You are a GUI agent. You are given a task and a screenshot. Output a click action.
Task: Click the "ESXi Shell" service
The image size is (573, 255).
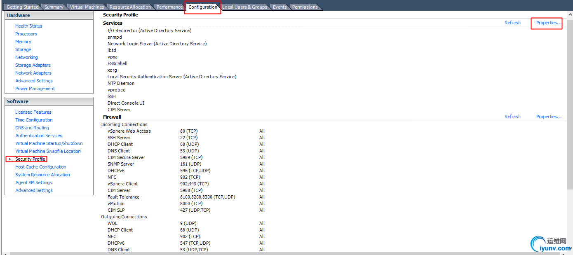tap(117, 63)
